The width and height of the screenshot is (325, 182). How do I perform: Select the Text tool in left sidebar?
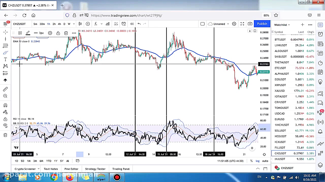click(x=5, y=59)
